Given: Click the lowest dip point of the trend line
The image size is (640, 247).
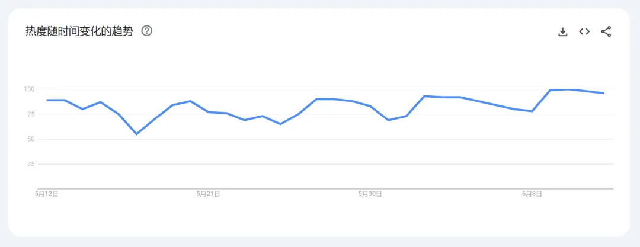Looking at the screenshot, I should coord(137,134).
